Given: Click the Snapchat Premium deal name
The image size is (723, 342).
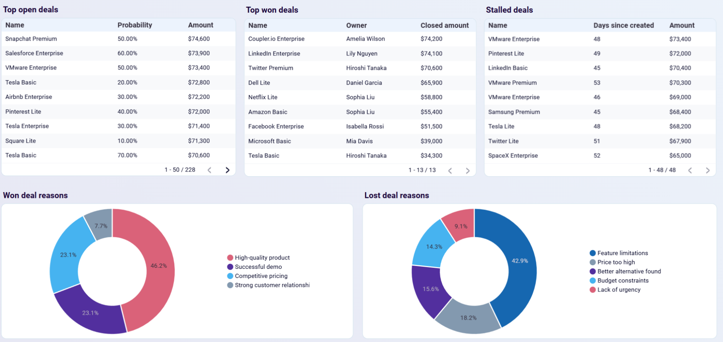Looking at the screenshot, I should (31, 39).
